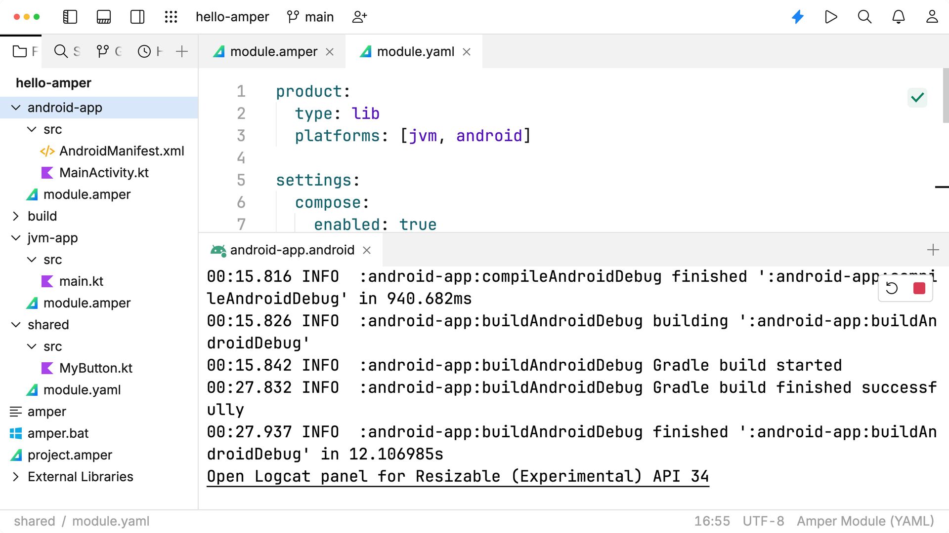This screenshot has width=949, height=533.
Task: Select the hello-amper project root
Action: coord(53,83)
